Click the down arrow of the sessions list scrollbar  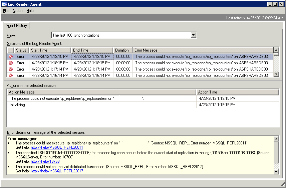coord(276,74)
